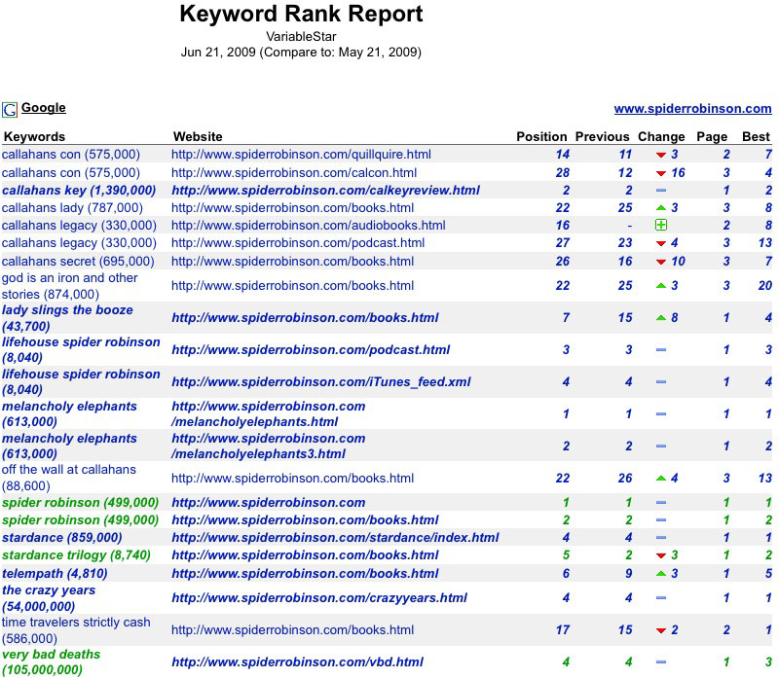
Task: Select keyword callahans key (1,390,000)
Action: [x=79, y=190]
